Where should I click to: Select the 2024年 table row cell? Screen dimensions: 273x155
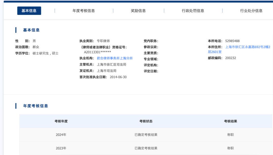(x=61, y=135)
